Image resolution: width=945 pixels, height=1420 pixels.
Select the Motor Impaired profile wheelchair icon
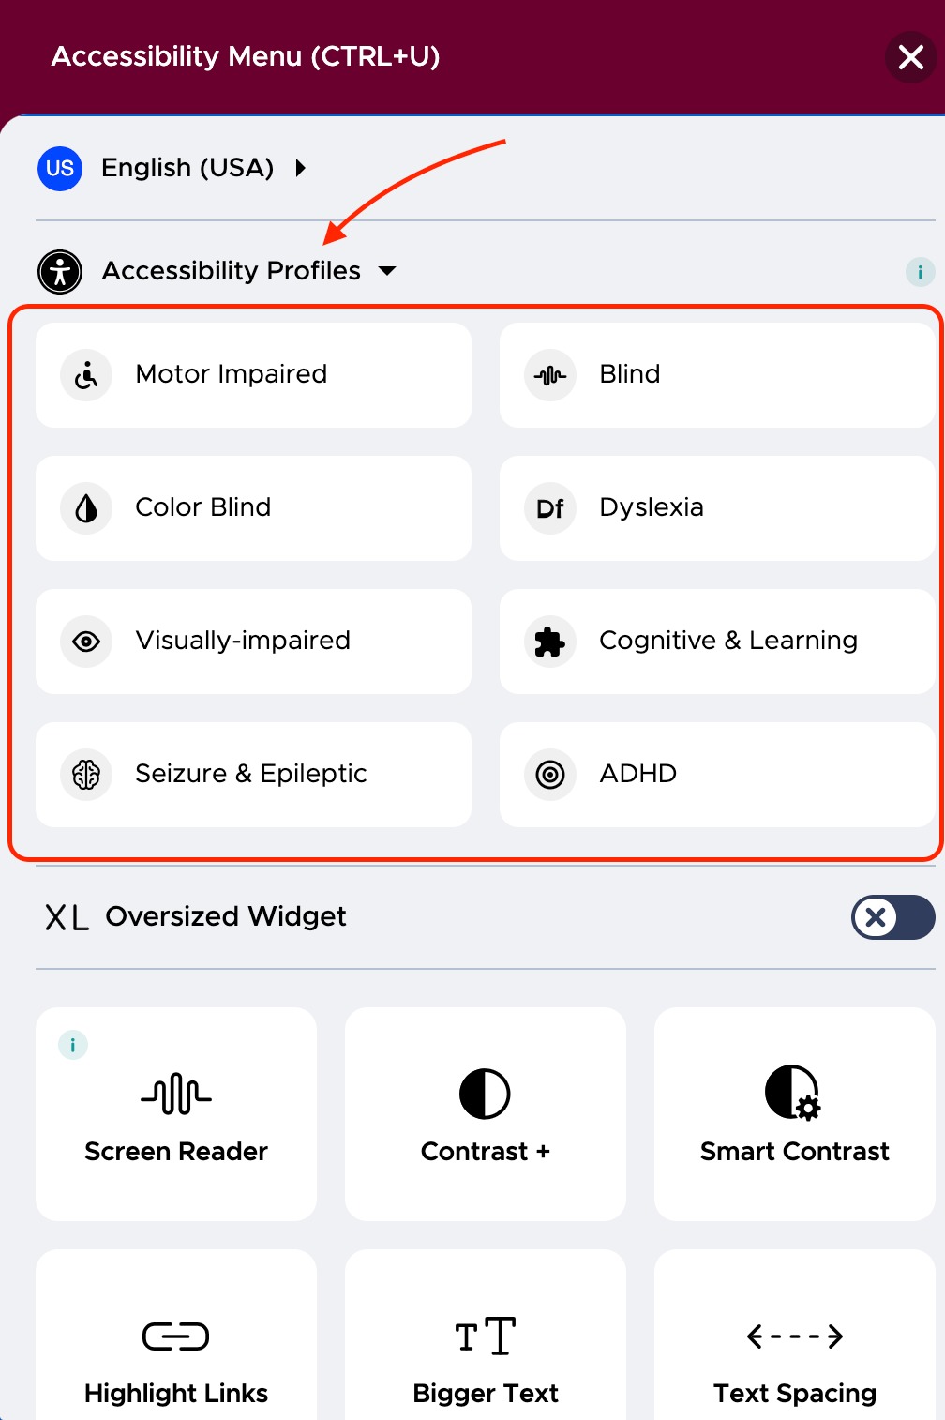coord(85,375)
